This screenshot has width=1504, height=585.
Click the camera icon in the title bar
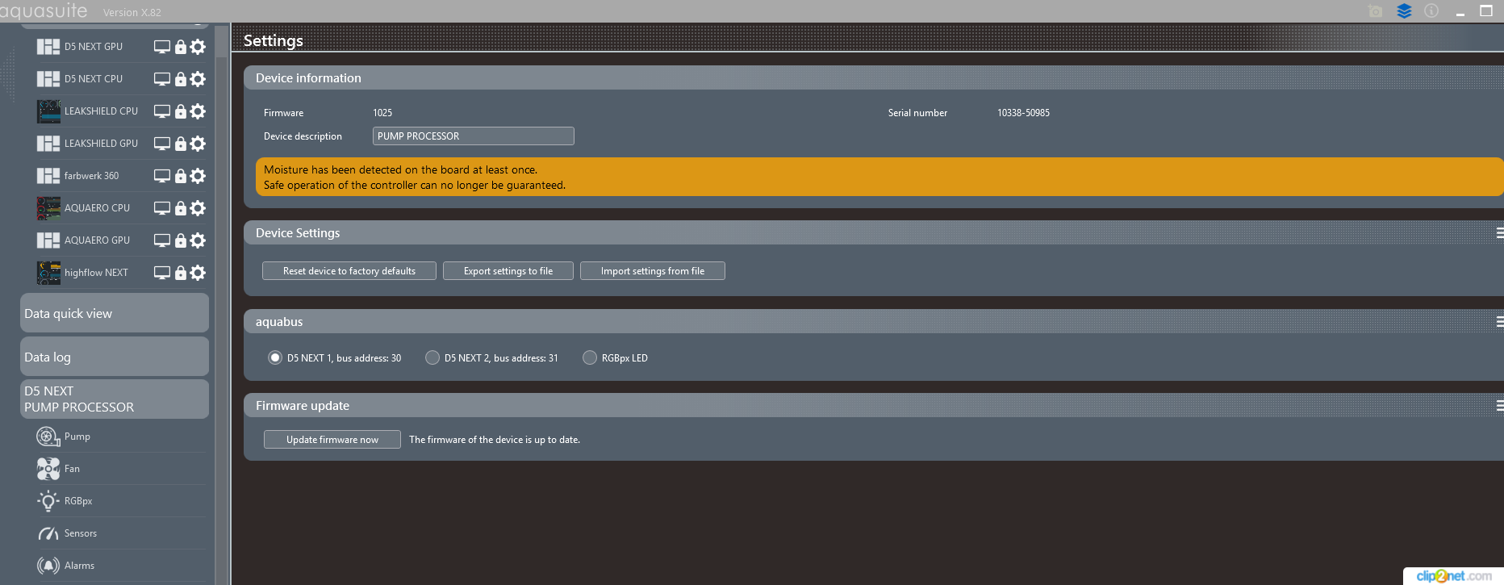point(1376,11)
